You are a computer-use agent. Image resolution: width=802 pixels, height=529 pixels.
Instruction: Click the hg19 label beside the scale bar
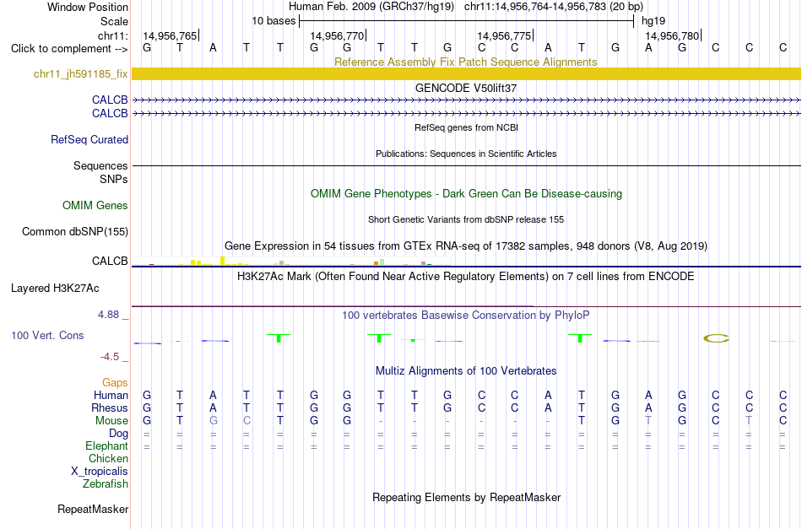click(x=653, y=21)
